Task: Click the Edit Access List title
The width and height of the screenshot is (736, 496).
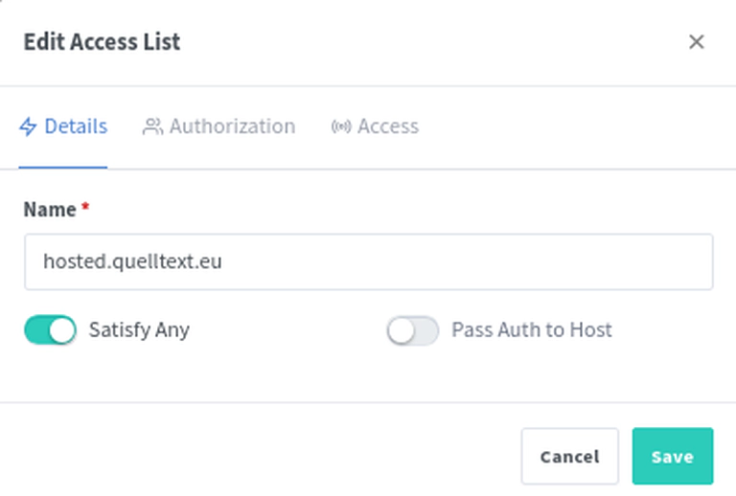Action: 102,42
